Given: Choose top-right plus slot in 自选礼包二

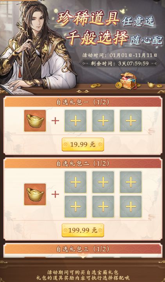Looking at the screenshot, I should [131, 182].
